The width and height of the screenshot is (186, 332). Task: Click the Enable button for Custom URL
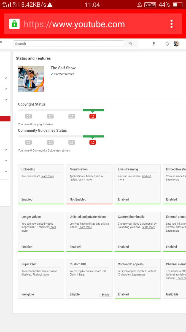[105, 295]
